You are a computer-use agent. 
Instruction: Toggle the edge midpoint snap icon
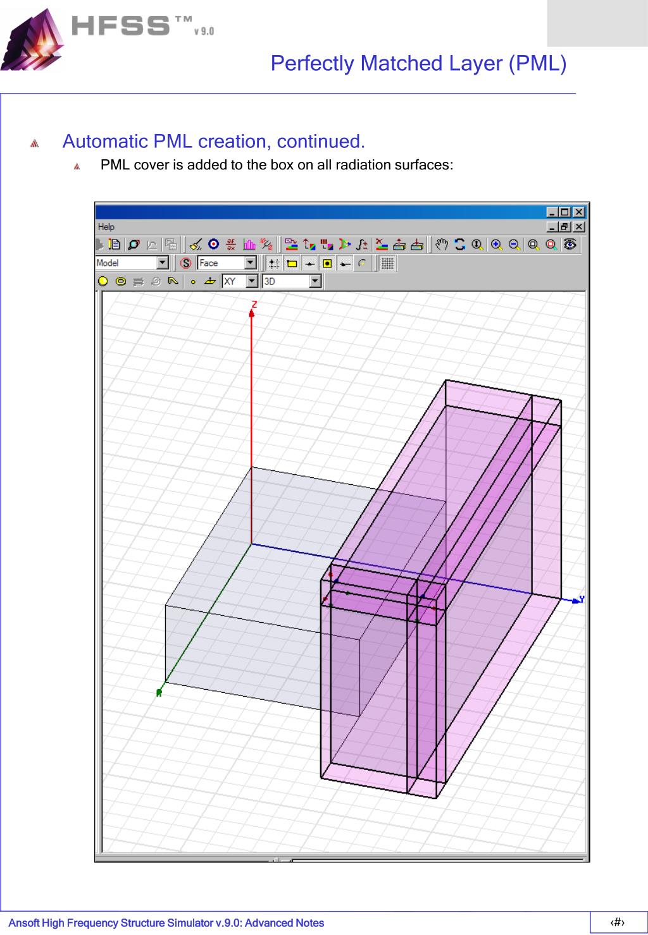(x=309, y=263)
